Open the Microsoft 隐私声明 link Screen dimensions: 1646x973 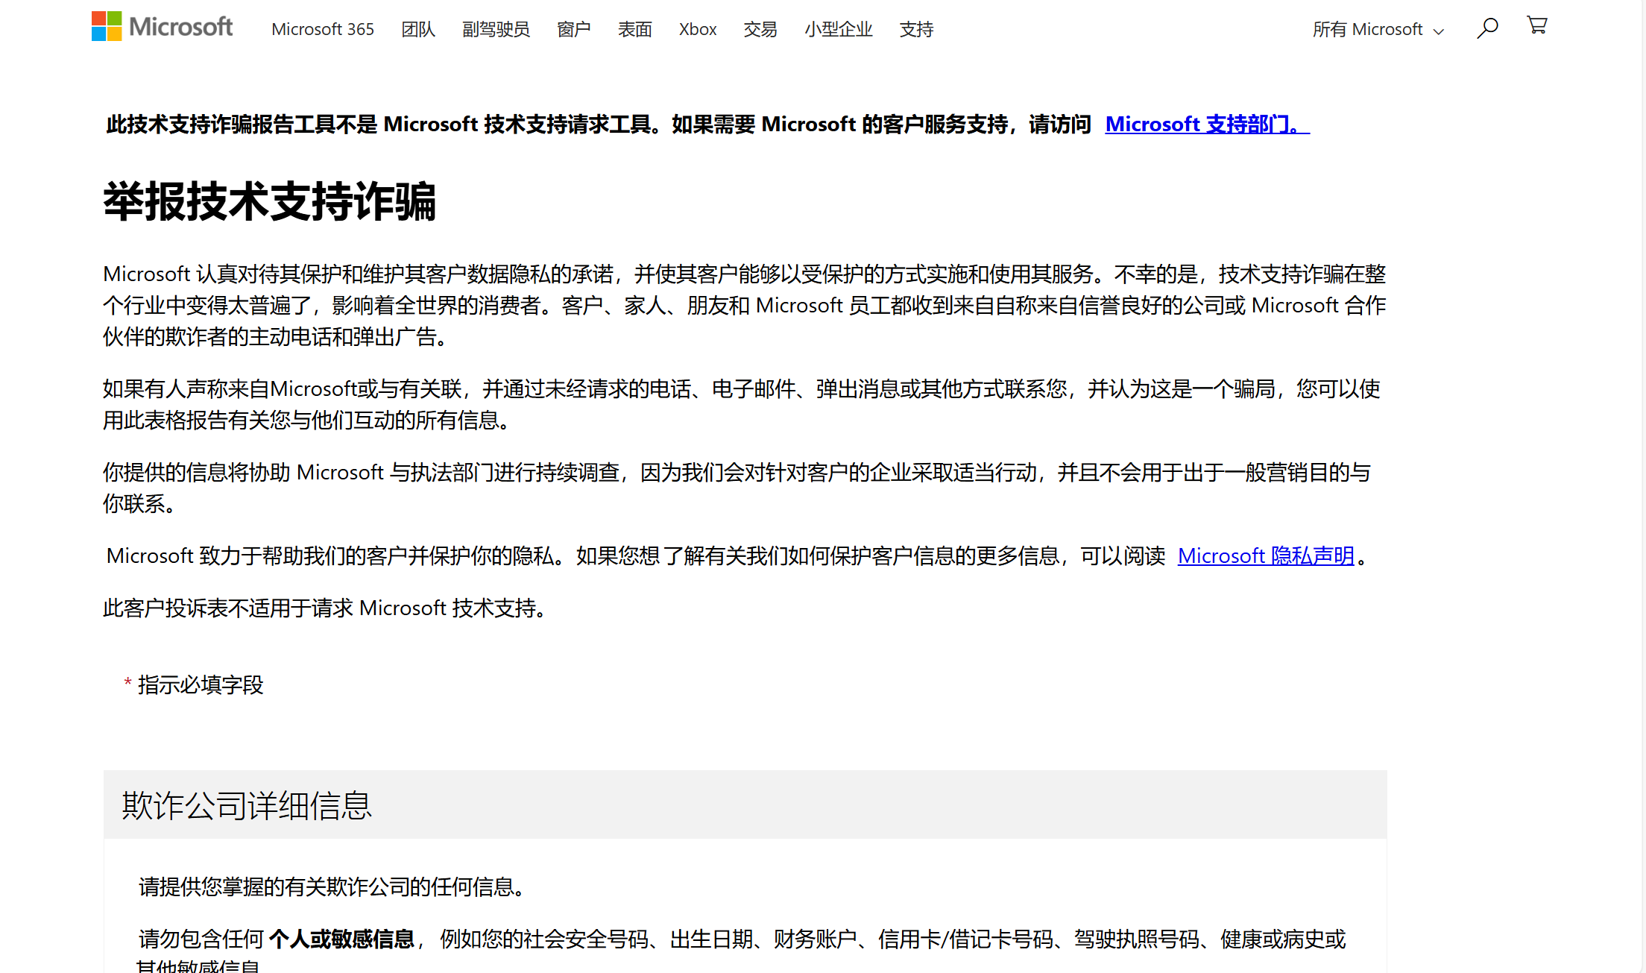(1265, 556)
